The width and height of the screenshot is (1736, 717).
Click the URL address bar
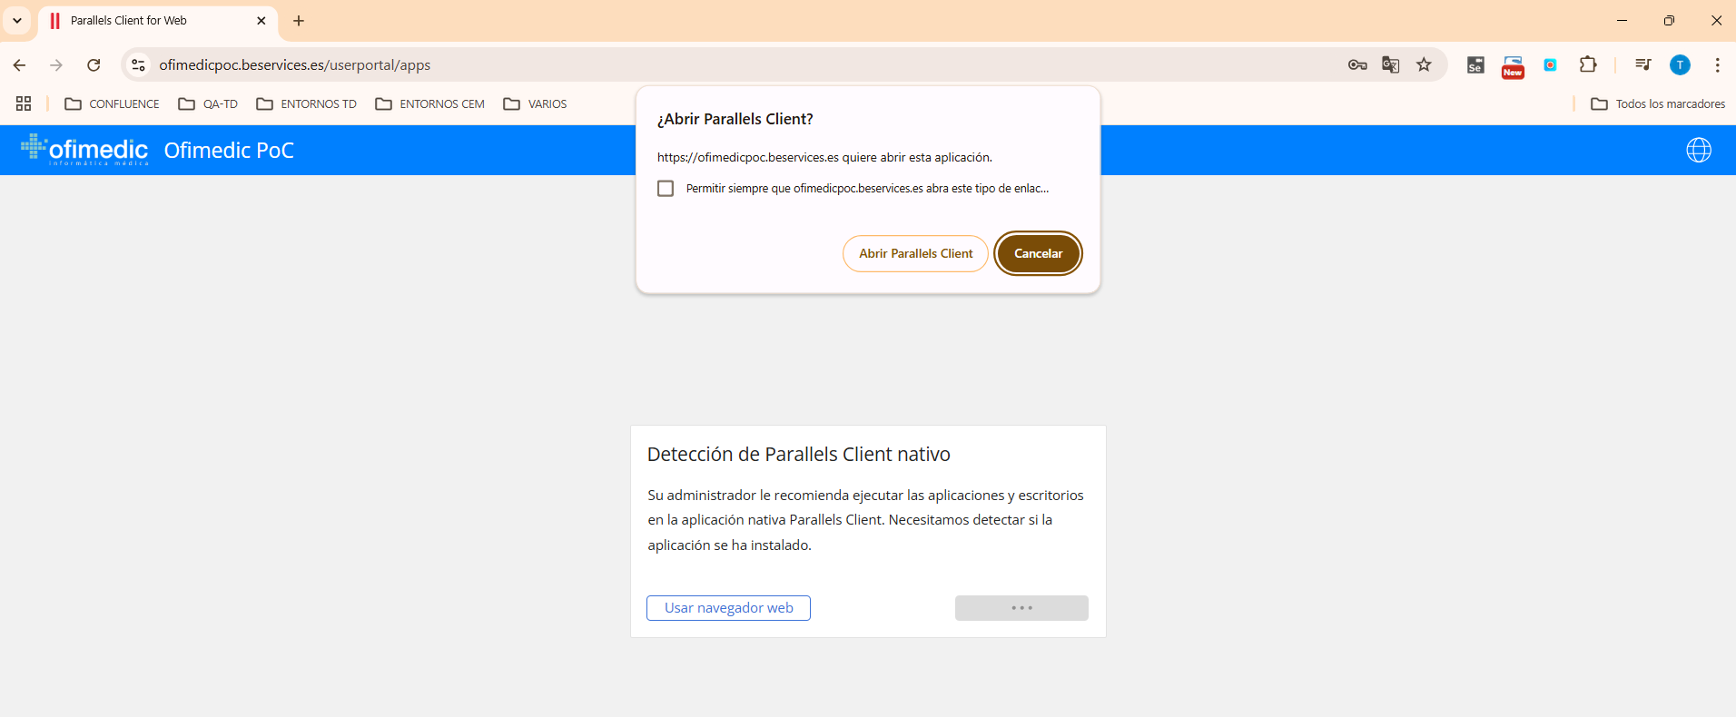click(x=726, y=64)
